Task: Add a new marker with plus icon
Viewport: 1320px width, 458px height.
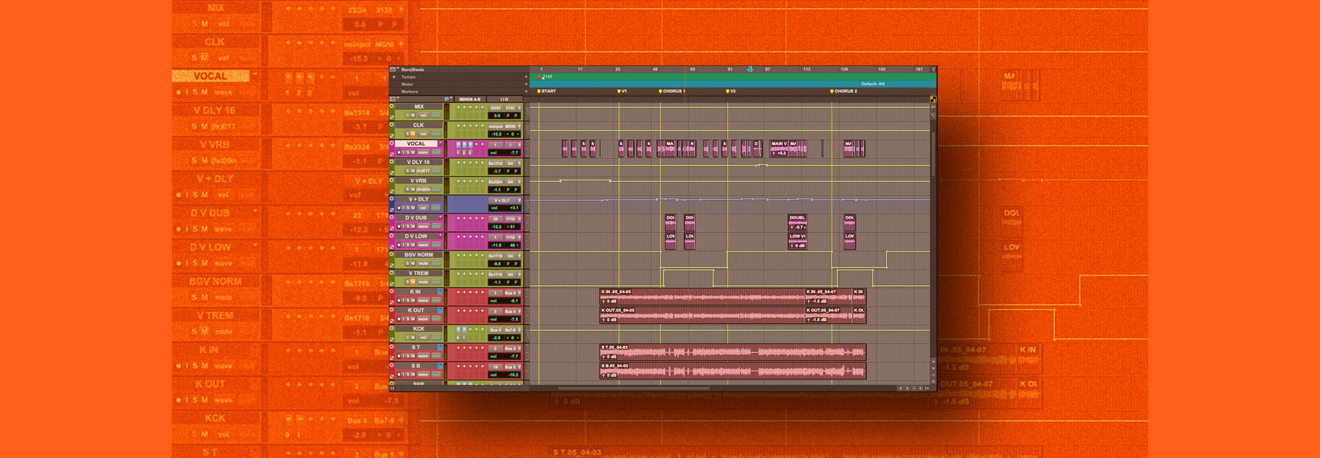Action: [526, 91]
